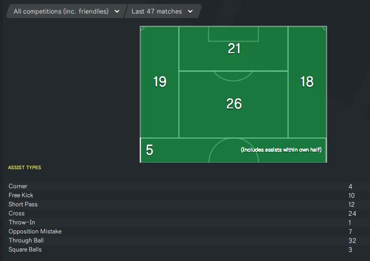Click the Corner assist type row
This screenshot has height=261, width=370.
pyautogui.click(x=18, y=186)
